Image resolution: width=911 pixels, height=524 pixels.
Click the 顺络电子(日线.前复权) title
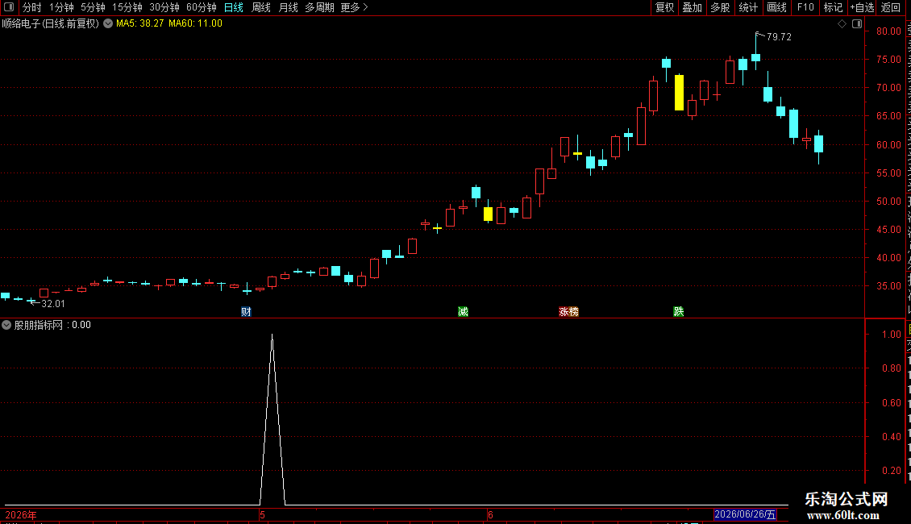[x=51, y=24]
